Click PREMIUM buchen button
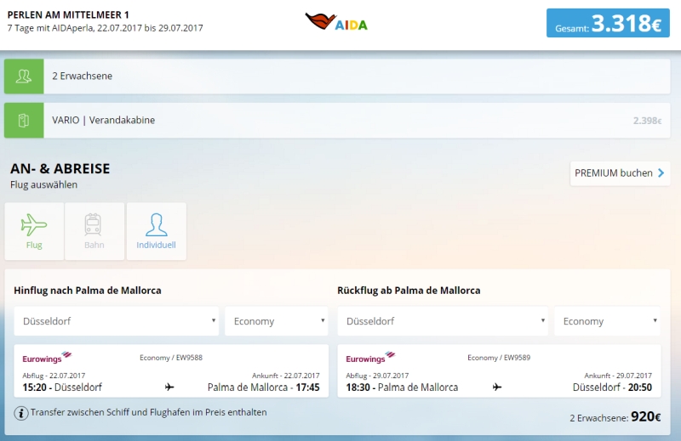681x441 pixels. [620, 173]
